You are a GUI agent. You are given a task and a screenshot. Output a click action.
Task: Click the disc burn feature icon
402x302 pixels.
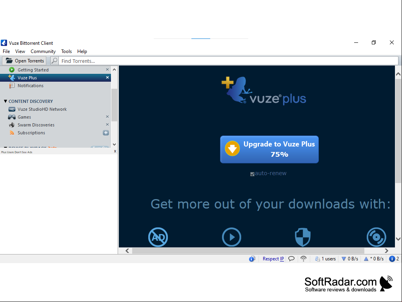point(377,237)
